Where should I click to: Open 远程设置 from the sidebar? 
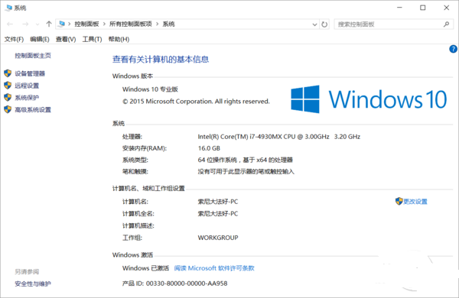pyautogui.click(x=27, y=86)
